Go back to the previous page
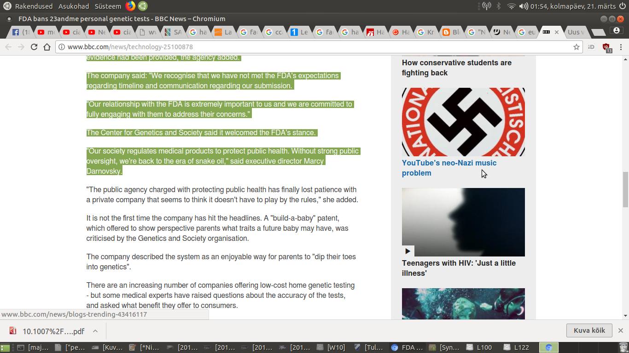The height and width of the screenshot is (353, 629). tap(8, 47)
